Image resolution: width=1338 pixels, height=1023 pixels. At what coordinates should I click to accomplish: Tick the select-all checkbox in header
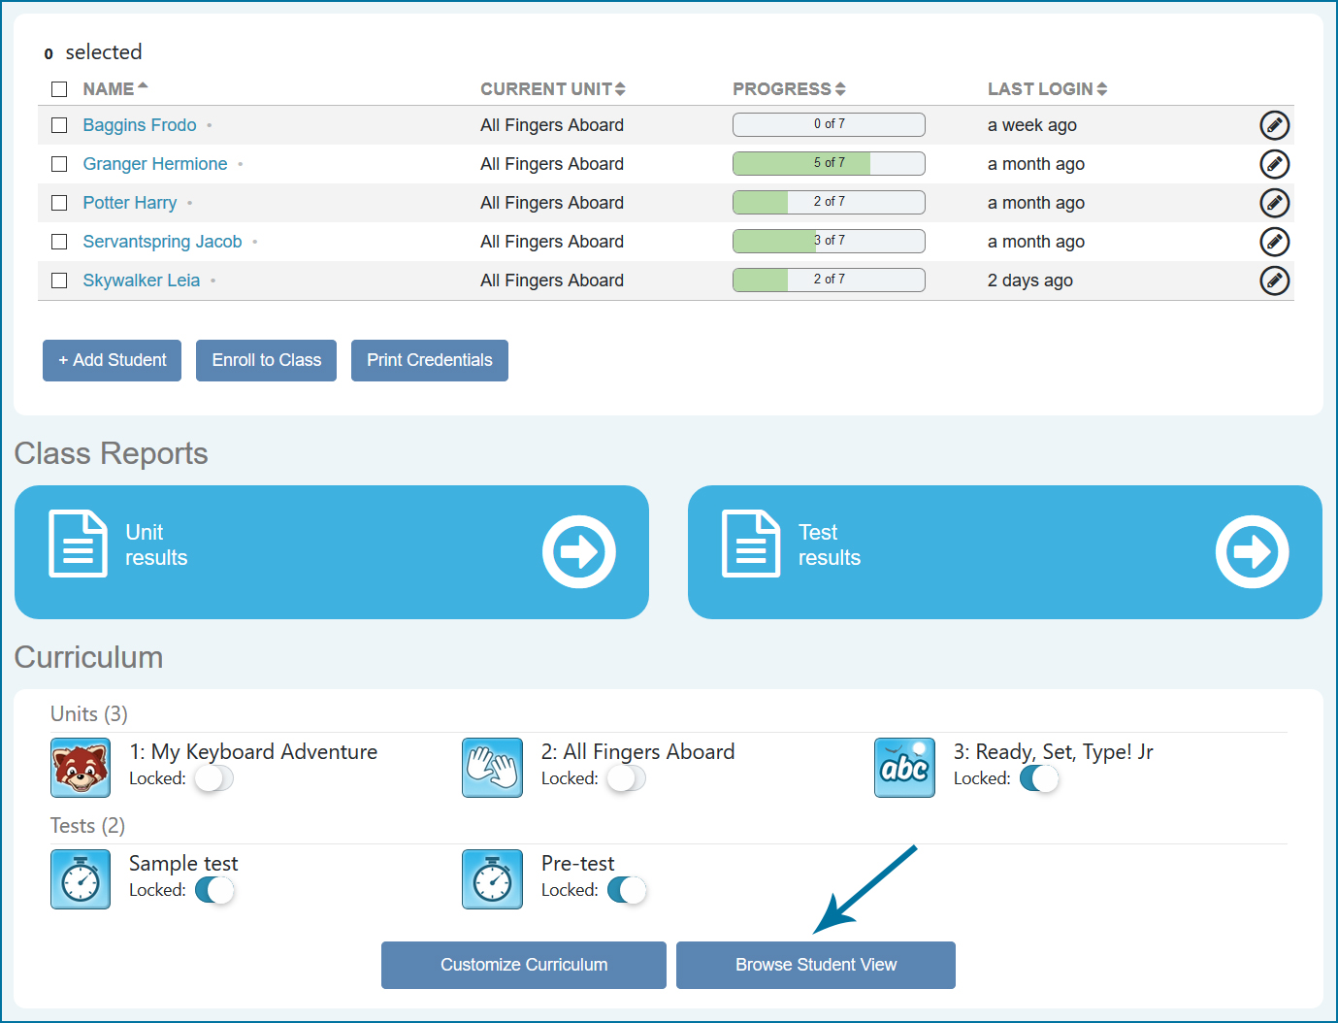[59, 89]
